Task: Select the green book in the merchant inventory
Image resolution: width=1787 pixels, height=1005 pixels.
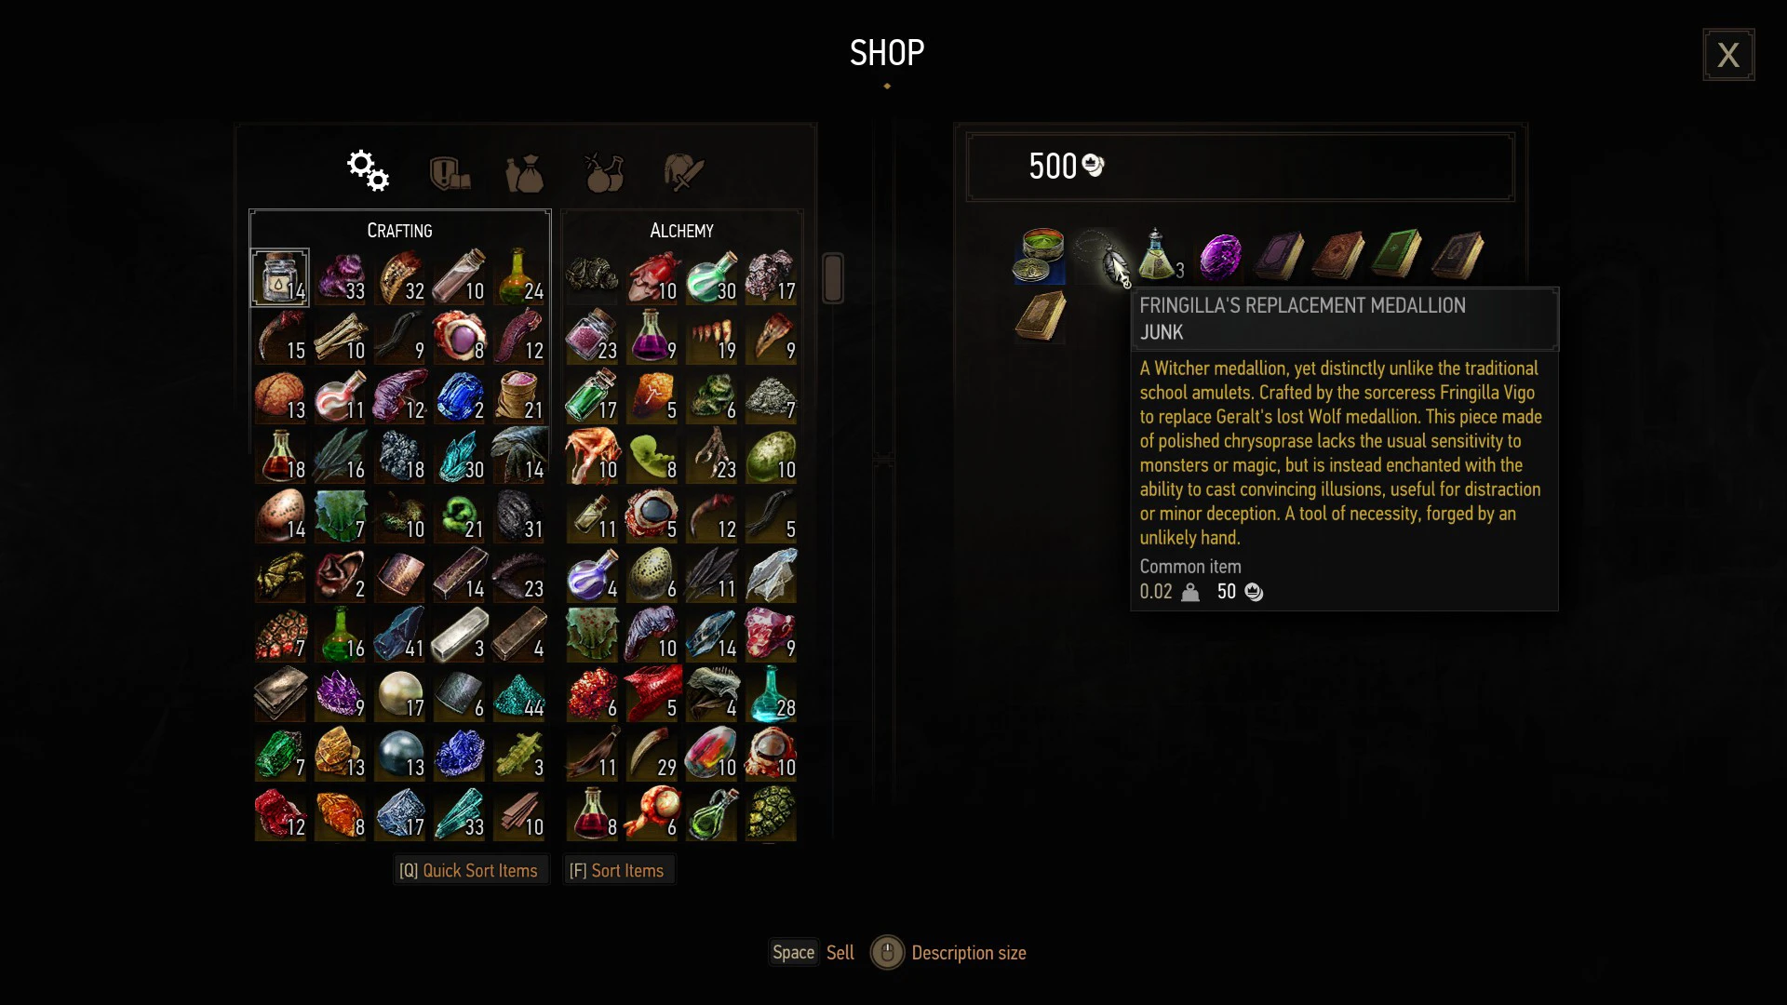Action: (x=1398, y=255)
